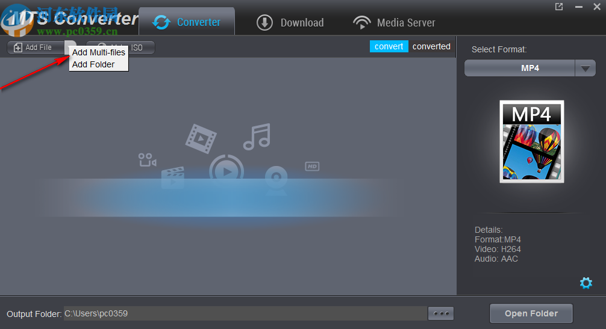606x329 pixels.
Task: Minimize the MTS Converter window
Action: [x=578, y=7]
